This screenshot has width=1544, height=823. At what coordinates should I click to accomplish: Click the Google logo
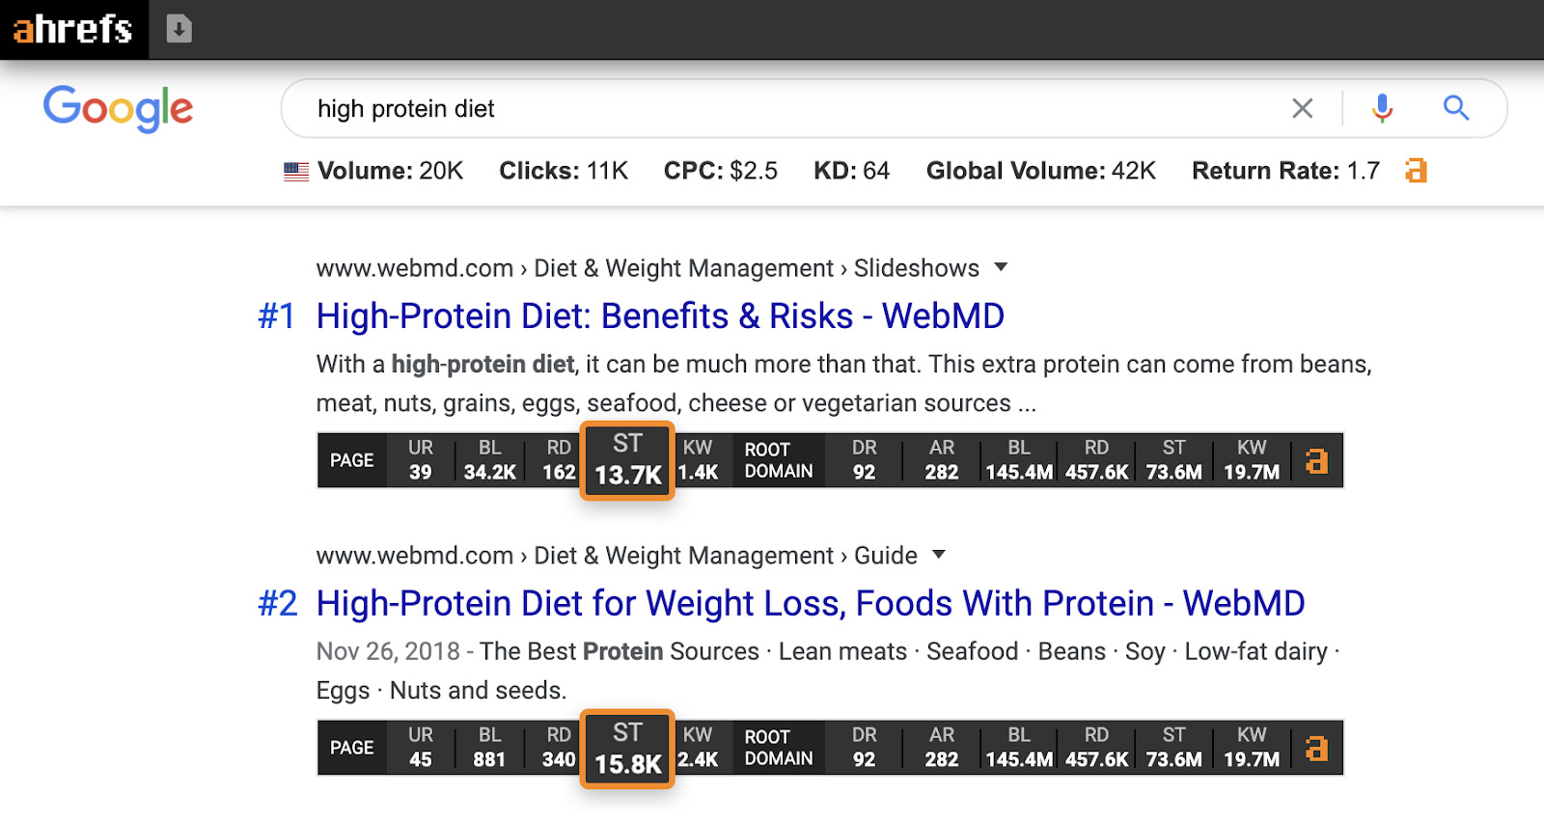click(117, 108)
